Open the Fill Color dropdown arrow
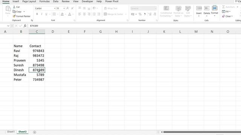241x135 pixels. click(66, 14)
